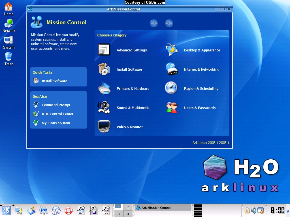
Task: Open the Desktop & Appearance category
Action: (193, 50)
